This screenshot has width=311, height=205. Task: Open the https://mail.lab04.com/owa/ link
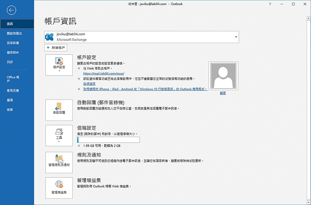point(104,74)
